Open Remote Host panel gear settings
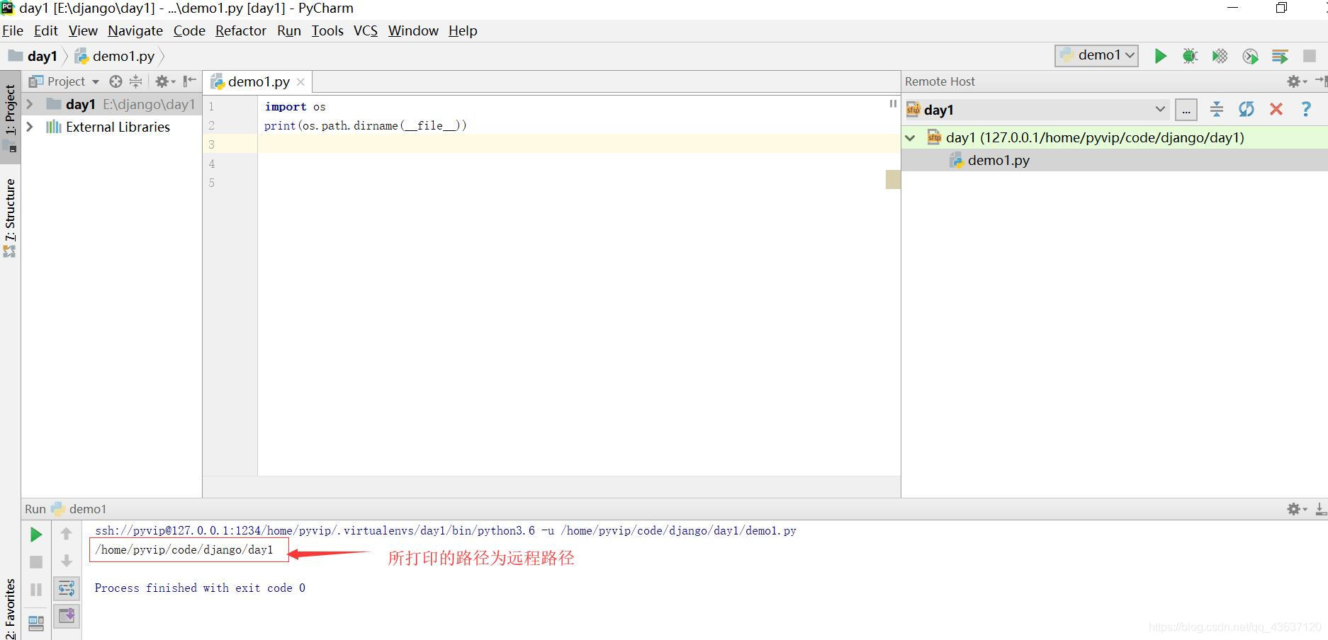 point(1297,81)
